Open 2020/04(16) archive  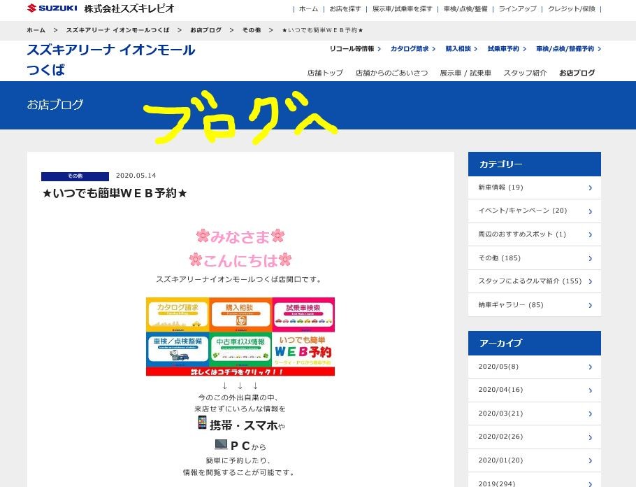[x=534, y=390]
